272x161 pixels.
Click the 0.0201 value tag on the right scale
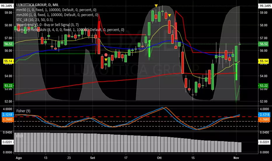(264, 142)
